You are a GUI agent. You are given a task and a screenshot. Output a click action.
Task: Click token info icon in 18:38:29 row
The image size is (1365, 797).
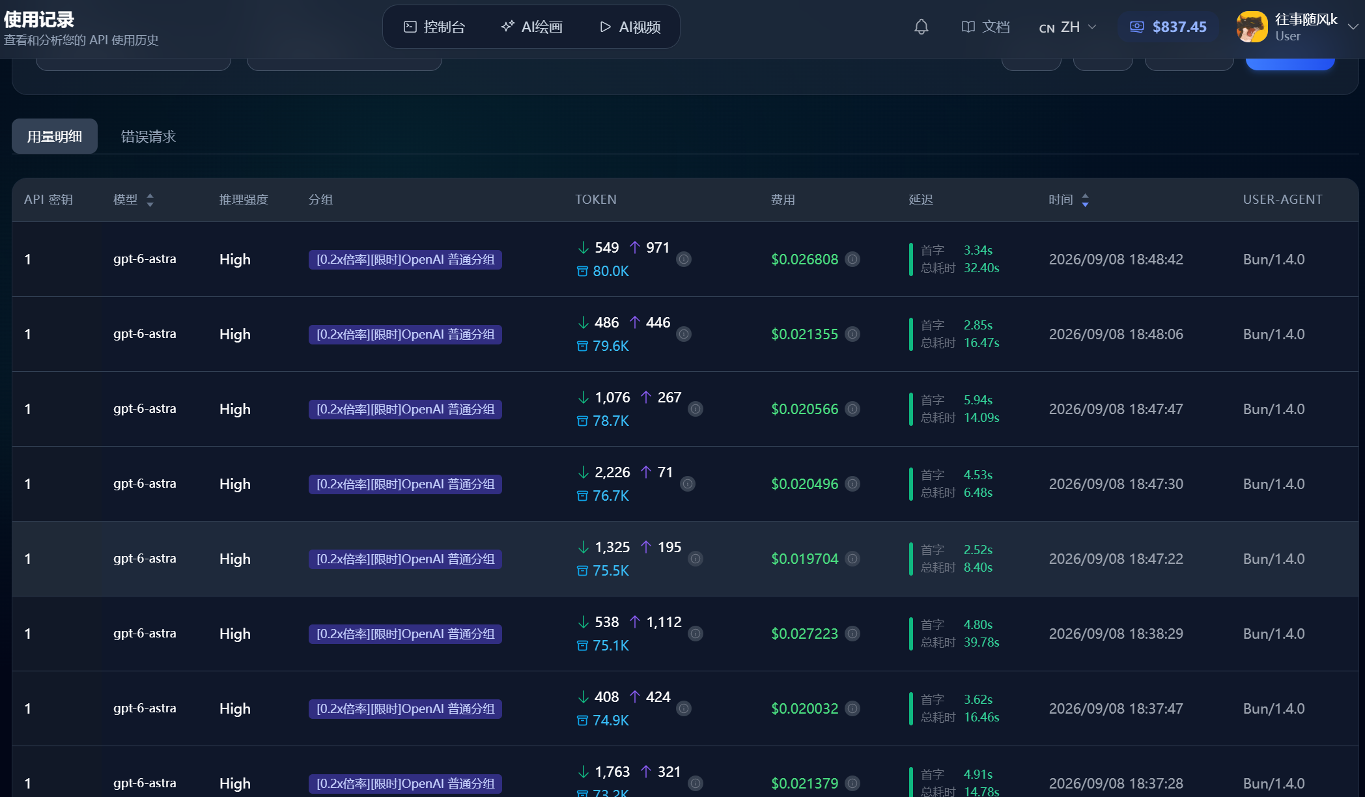tap(696, 634)
